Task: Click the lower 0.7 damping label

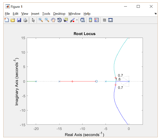Action: [120, 87]
